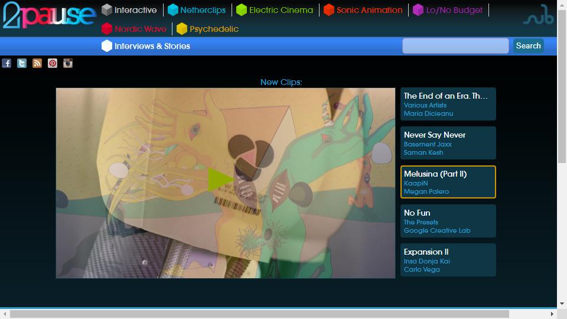Open The Presets artist link
Viewport: 567px width, 319px height.
tap(421, 223)
